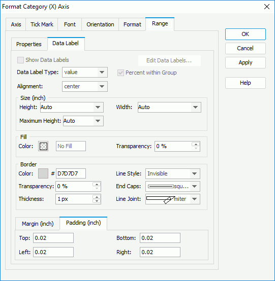This screenshot has height=281, width=275.
Task: Open the Format tab
Action: coord(132,24)
